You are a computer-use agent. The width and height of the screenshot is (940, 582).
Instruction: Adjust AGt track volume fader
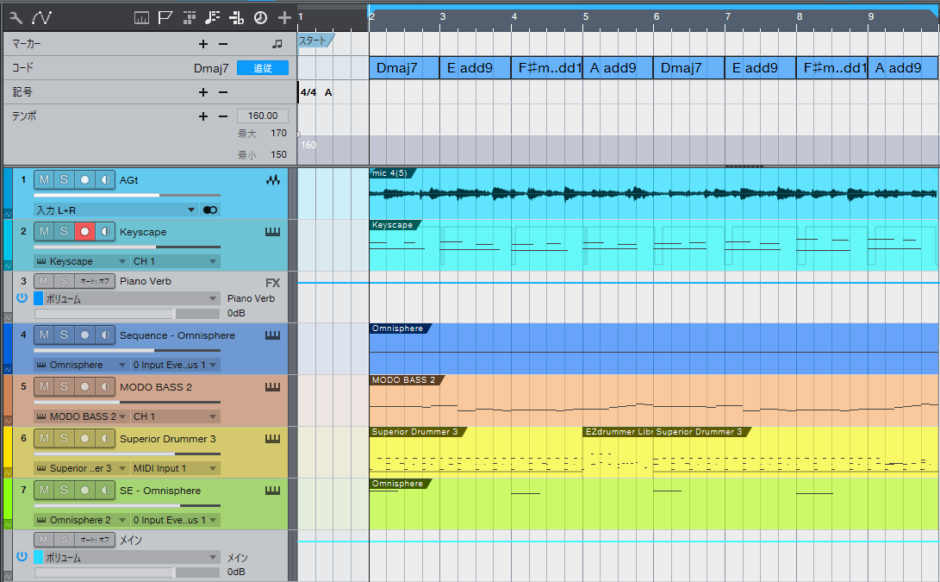(x=128, y=195)
